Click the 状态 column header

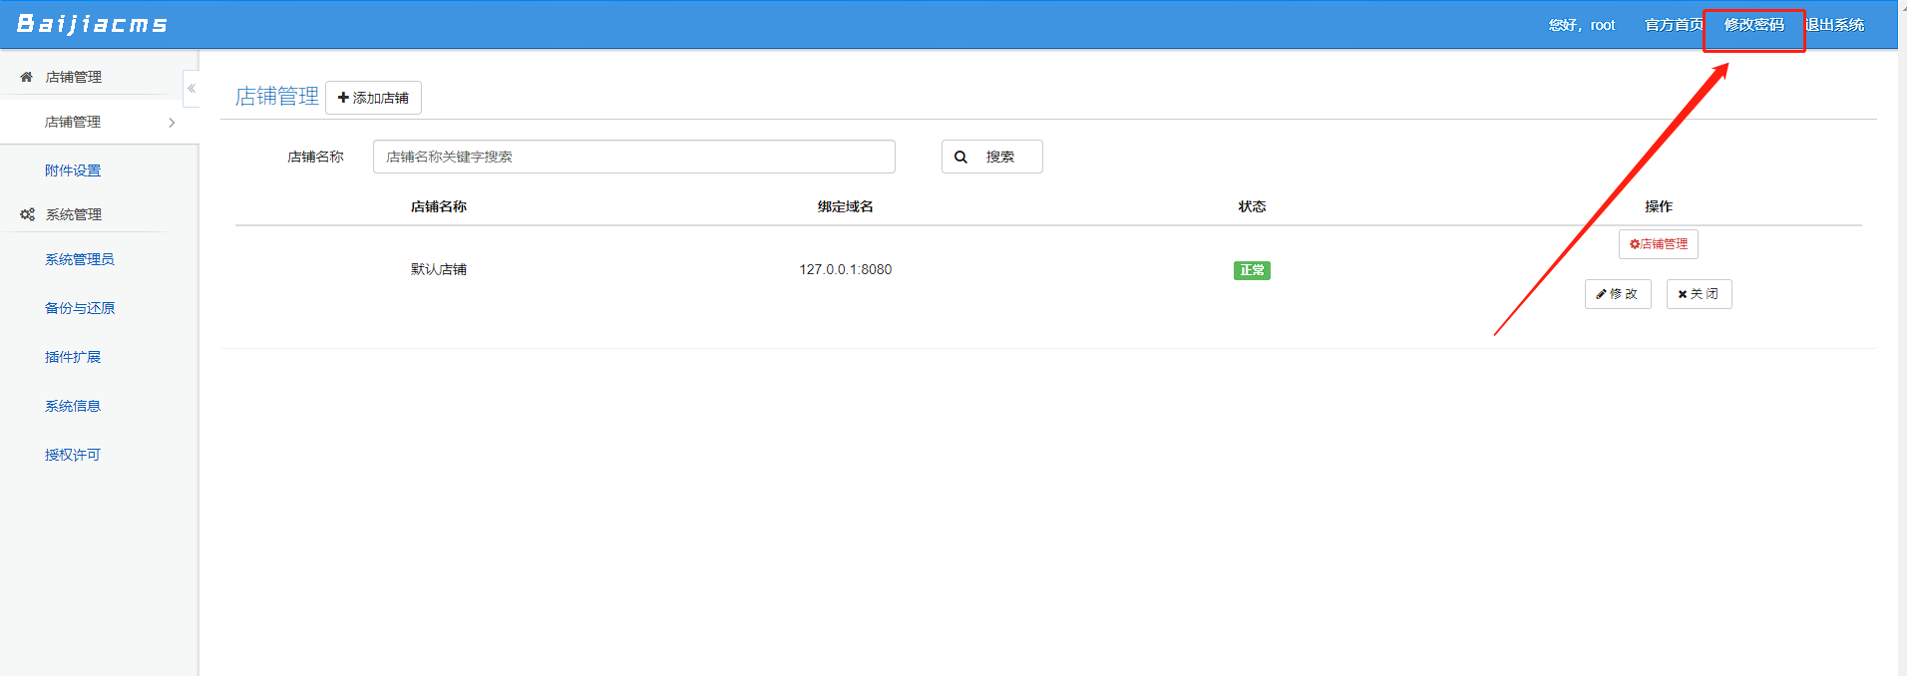[x=1253, y=206]
